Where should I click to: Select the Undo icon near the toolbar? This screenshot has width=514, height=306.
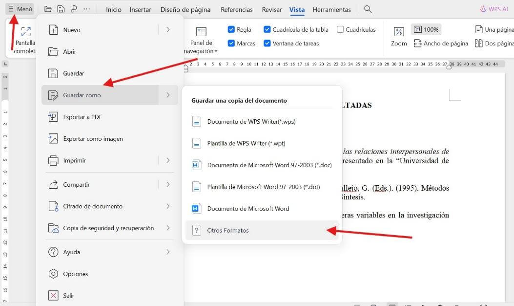[x=74, y=8]
